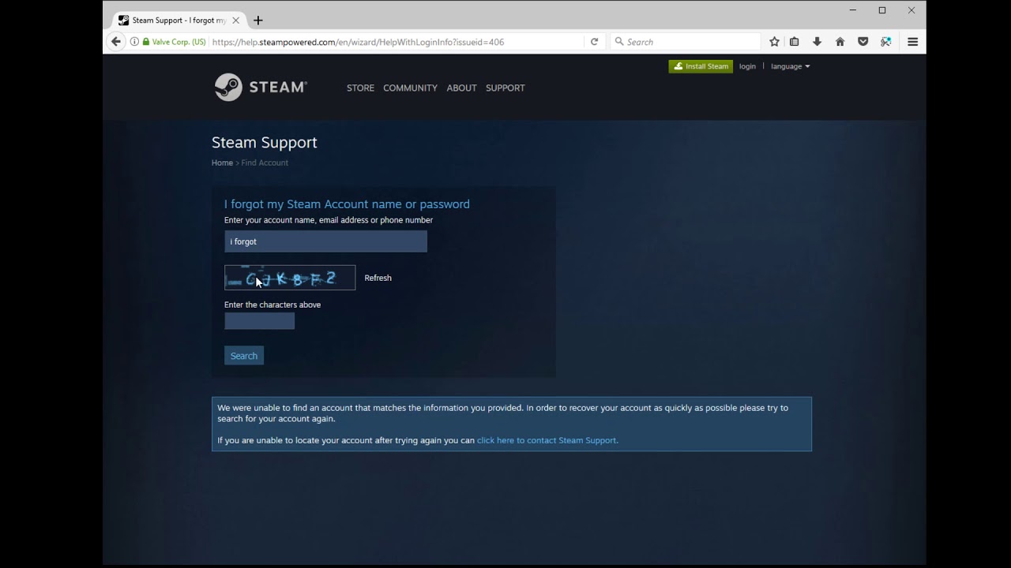Screen dimensions: 1011x568
Task: Focus the captcha characters input box
Action: pos(259,321)
